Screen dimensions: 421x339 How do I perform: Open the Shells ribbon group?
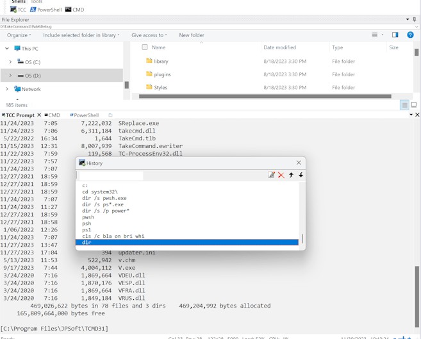(x=18, y=2)
